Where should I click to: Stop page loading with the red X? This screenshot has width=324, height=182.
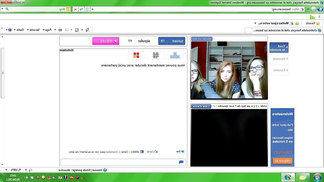(x=75, y=9)
